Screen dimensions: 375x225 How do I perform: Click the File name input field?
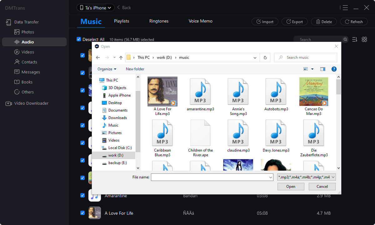(x=212, y=177)
